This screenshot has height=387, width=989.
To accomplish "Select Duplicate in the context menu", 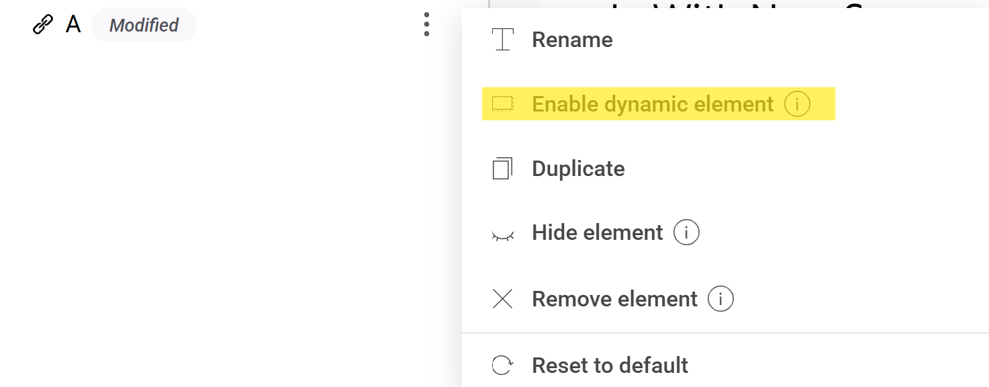I will pyautogui.click(x=578, y=169).
